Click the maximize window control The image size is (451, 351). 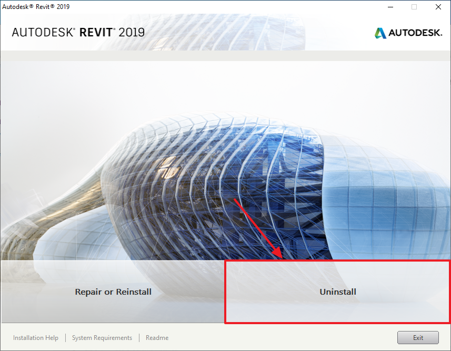pos(414,7)
